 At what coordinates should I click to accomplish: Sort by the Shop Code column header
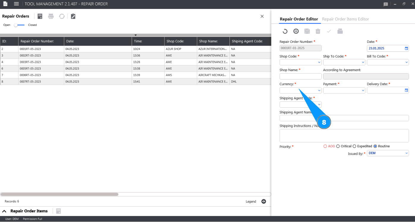click(x=181, y=41)
